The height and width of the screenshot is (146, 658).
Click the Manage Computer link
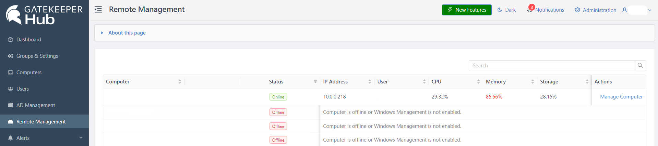[621, 97]
